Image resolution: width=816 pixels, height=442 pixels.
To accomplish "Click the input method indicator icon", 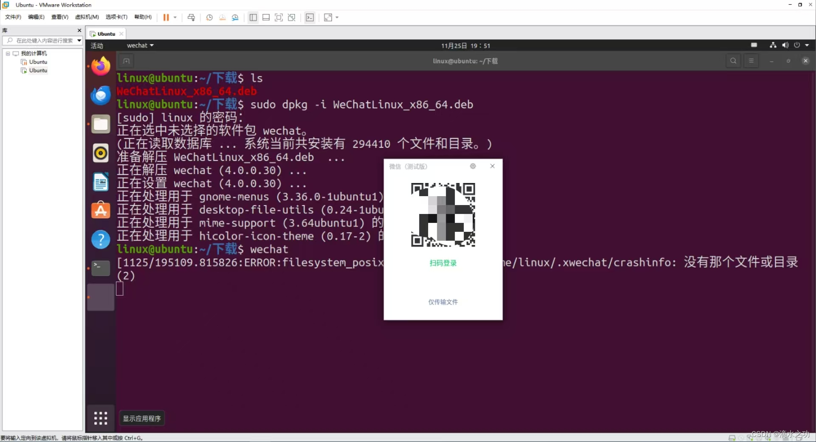I will tap(754, 45).
